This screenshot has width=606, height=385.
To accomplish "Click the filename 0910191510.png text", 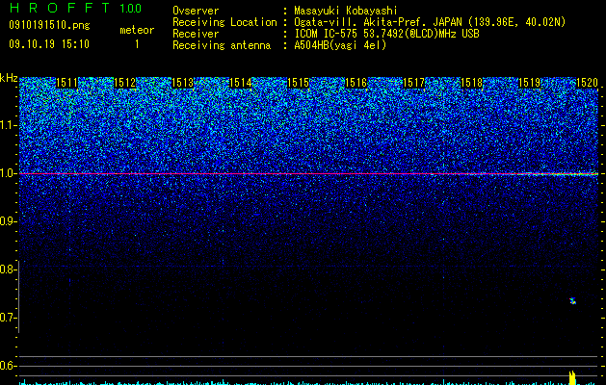I will 49,26.
